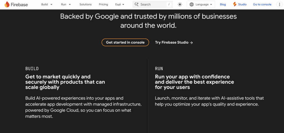Viewport: 284px width, 133px height.
Task: Expand the Run dropdown menu
Action: click(66, 4)
